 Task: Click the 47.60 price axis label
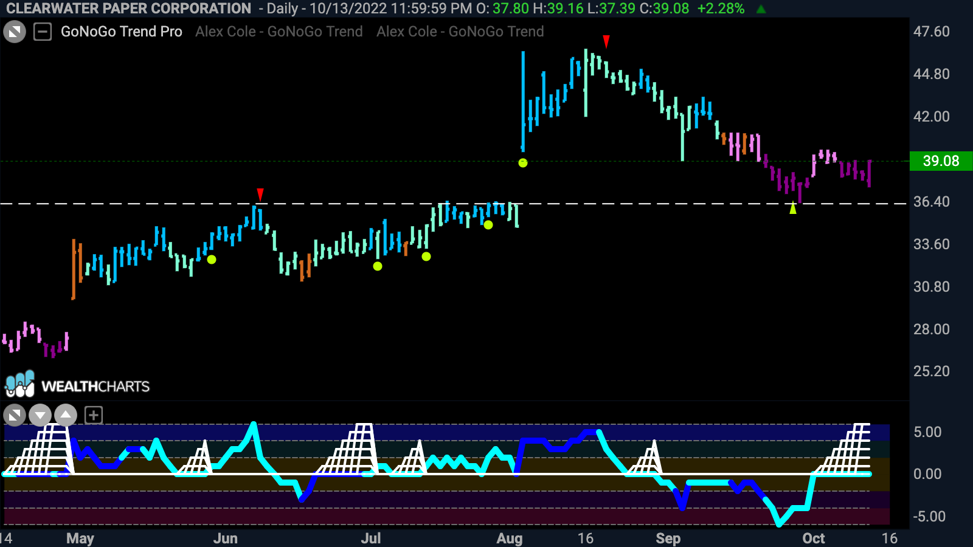(931, 32)
